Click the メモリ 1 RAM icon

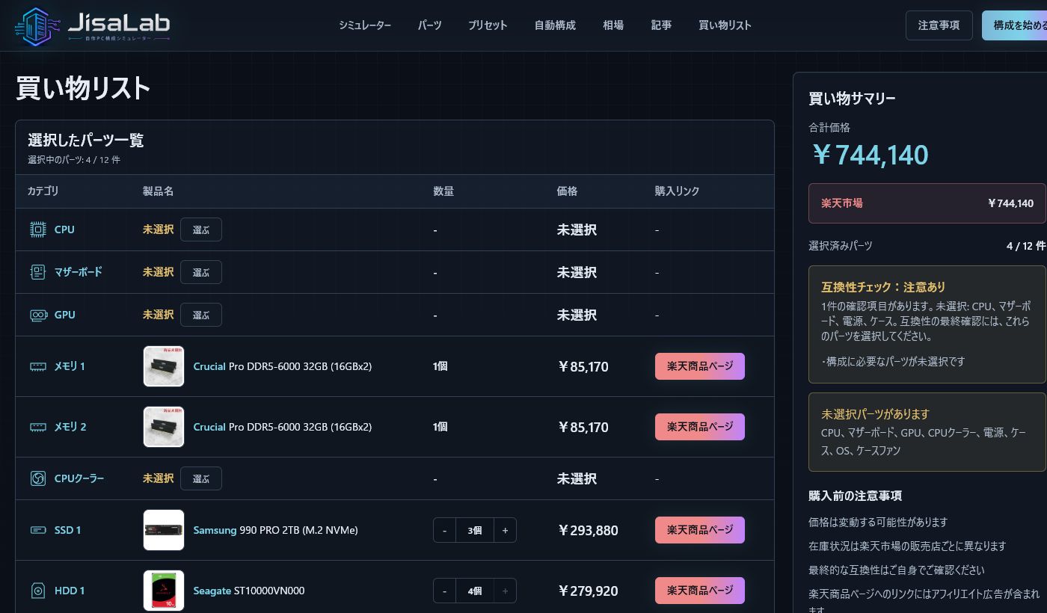[37, 366]
